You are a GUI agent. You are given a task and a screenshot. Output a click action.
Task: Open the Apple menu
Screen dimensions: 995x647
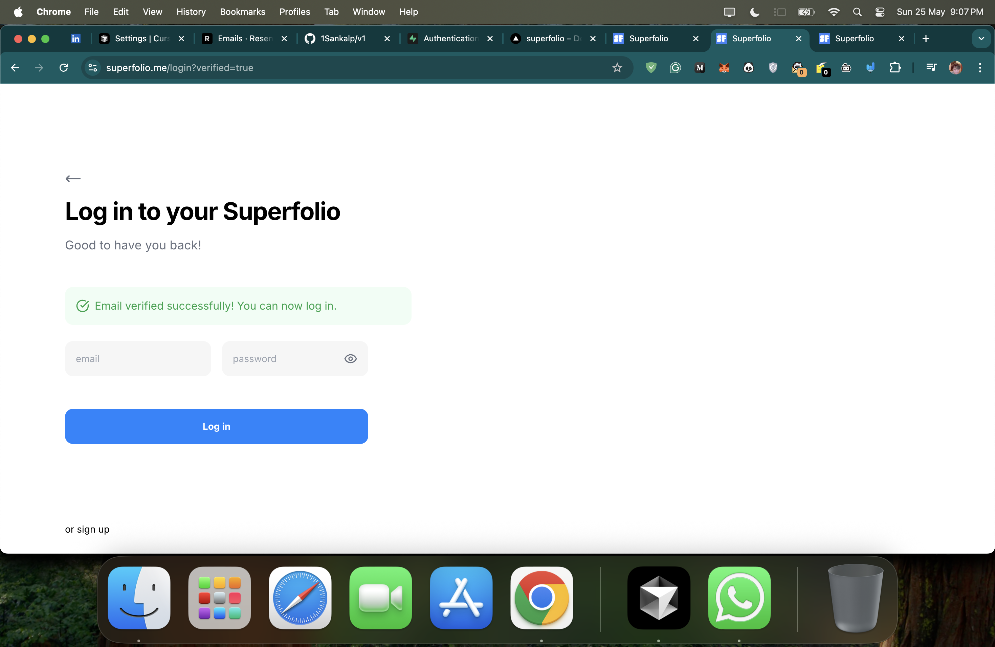point(18,12)
